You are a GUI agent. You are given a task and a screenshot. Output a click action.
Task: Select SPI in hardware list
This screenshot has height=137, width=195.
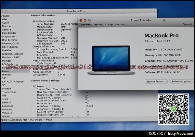click(4, 85)
